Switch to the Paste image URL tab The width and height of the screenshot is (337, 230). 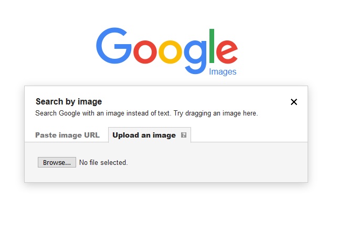pyautogui.click(x=67, y=135)
